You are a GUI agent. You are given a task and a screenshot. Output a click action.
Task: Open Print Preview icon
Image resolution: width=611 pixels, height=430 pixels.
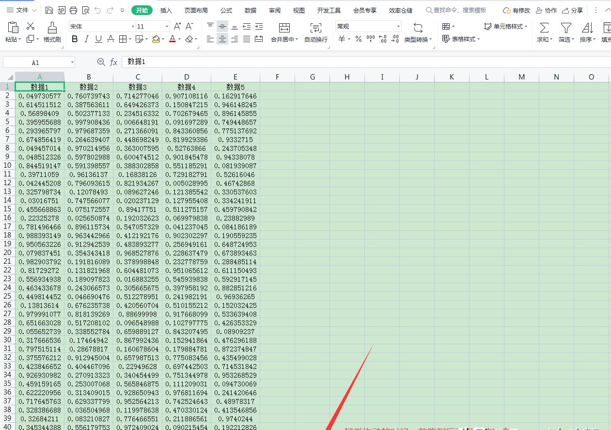86,10
